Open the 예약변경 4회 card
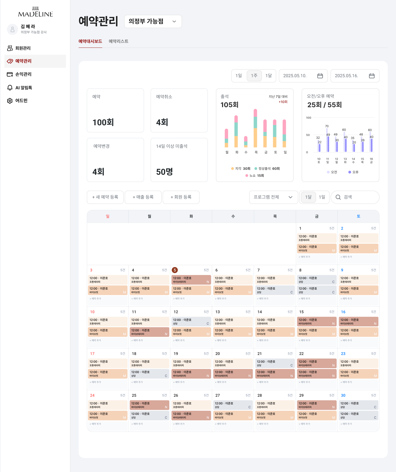 coord(115,160)
